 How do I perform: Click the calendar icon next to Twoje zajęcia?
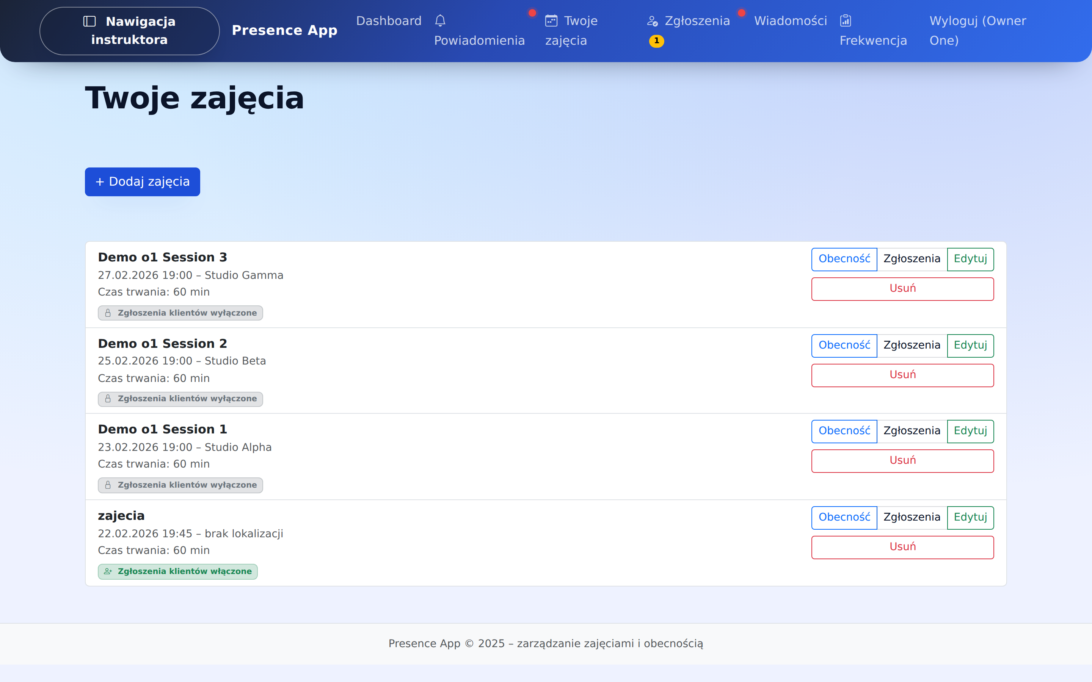[551, 21]
